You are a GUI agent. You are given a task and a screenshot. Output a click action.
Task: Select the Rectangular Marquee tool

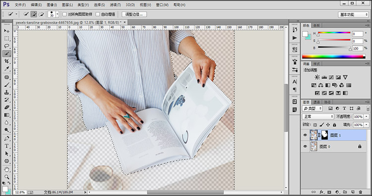(x=7, y=39)
